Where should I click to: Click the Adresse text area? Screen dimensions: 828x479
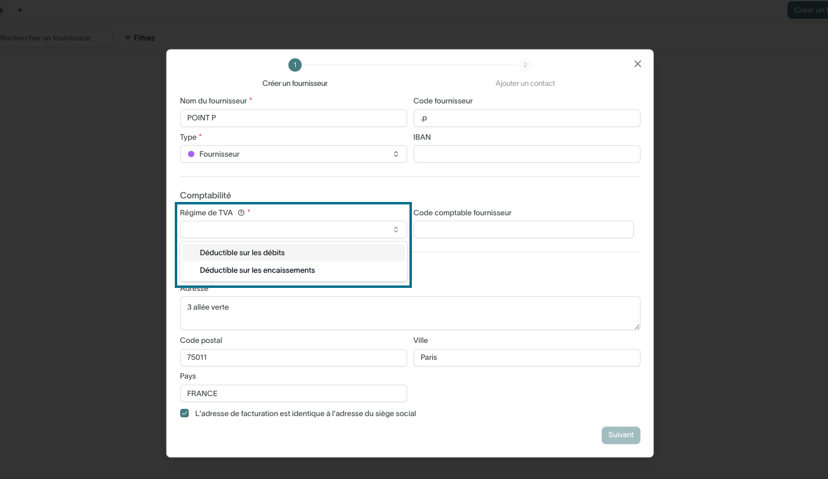point(410,313)
